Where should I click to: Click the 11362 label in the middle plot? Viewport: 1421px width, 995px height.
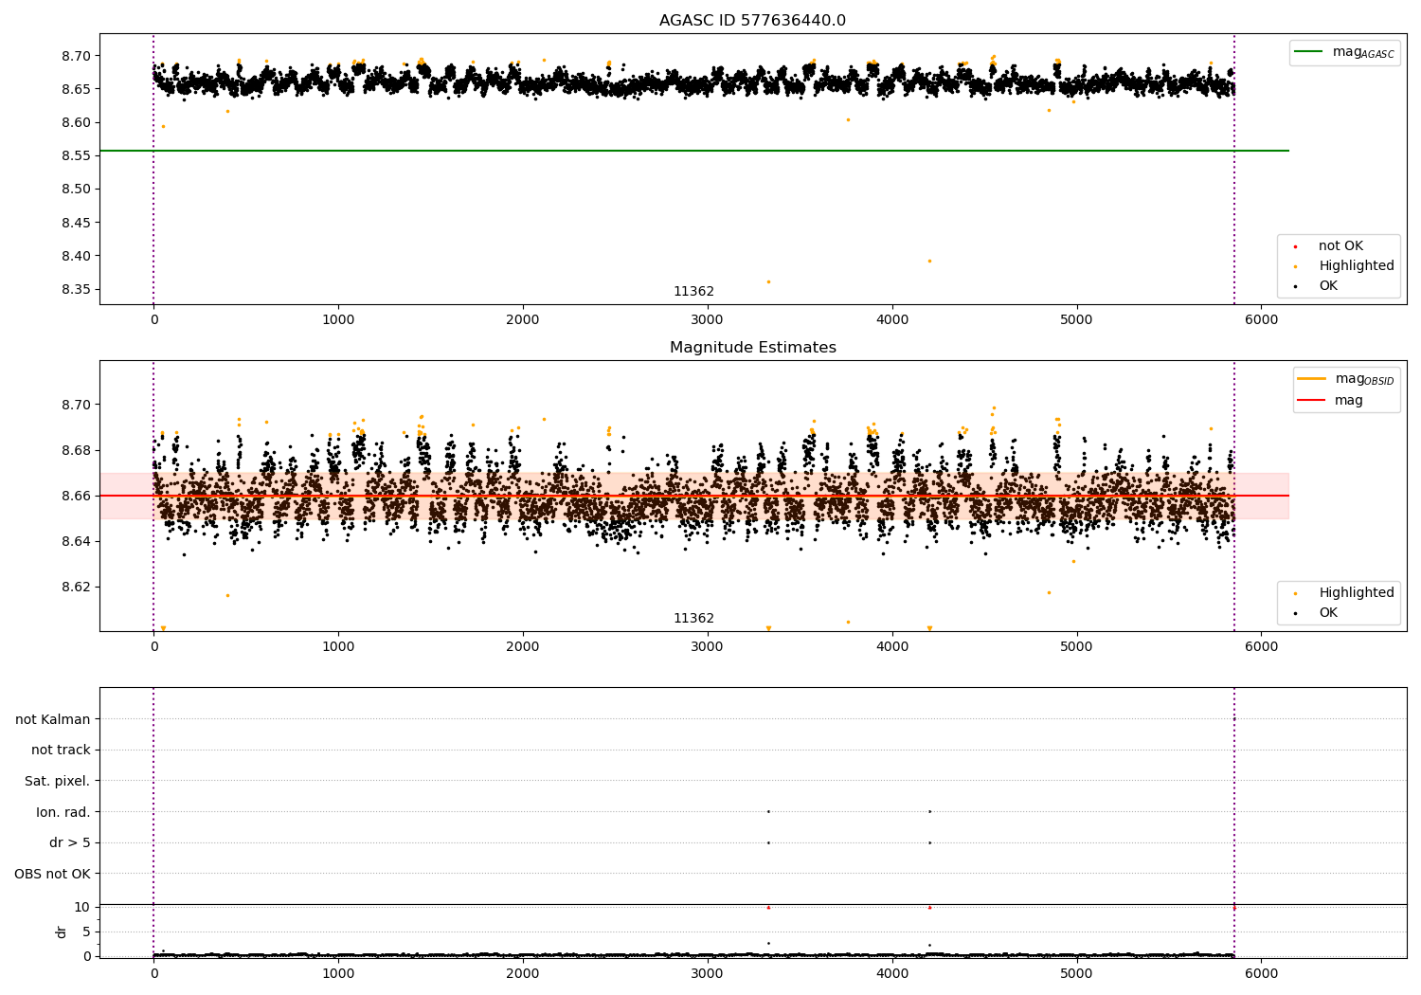tap(693, 619)
